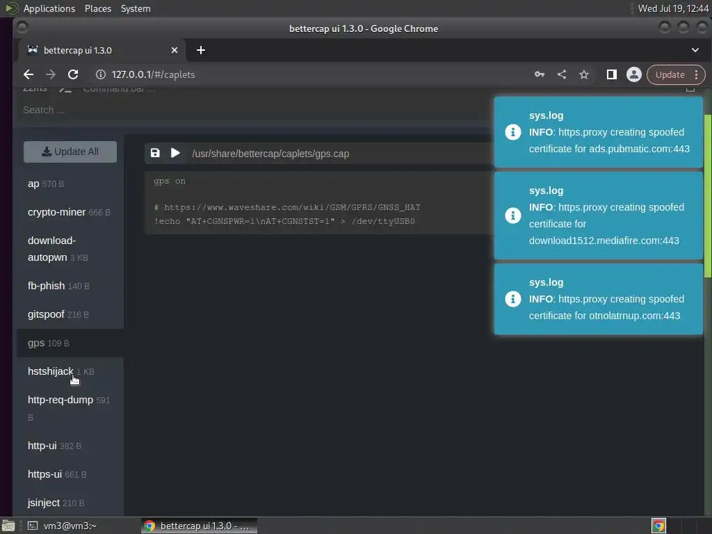Image resolution: width=712 pixels, height=534 pixels.
Task: Click info icon on mediafire notification
Action: pyautogui.click(x=513, y=216)
